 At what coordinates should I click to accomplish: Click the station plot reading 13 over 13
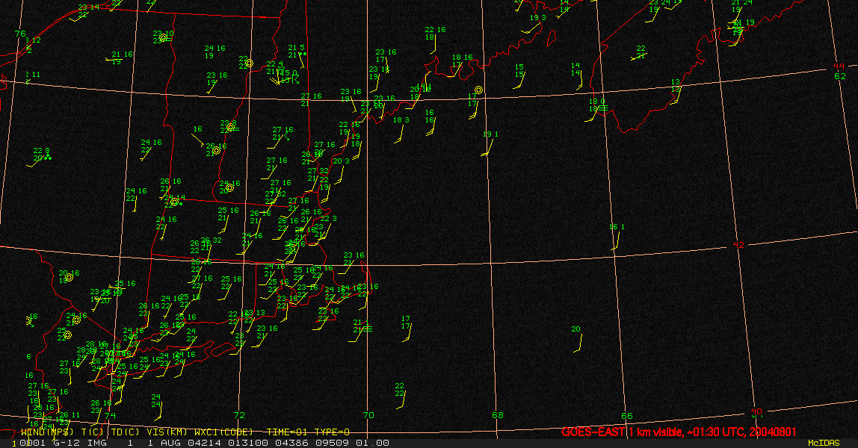676,90
